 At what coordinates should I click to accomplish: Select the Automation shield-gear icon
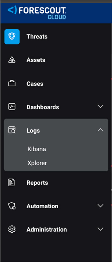click(12, 206)
